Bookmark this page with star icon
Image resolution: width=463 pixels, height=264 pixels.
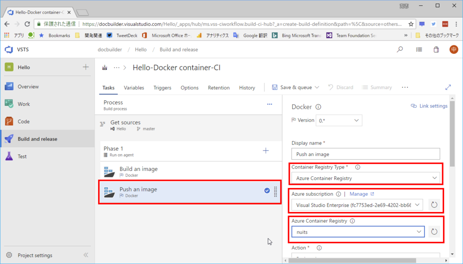[411, 24]
